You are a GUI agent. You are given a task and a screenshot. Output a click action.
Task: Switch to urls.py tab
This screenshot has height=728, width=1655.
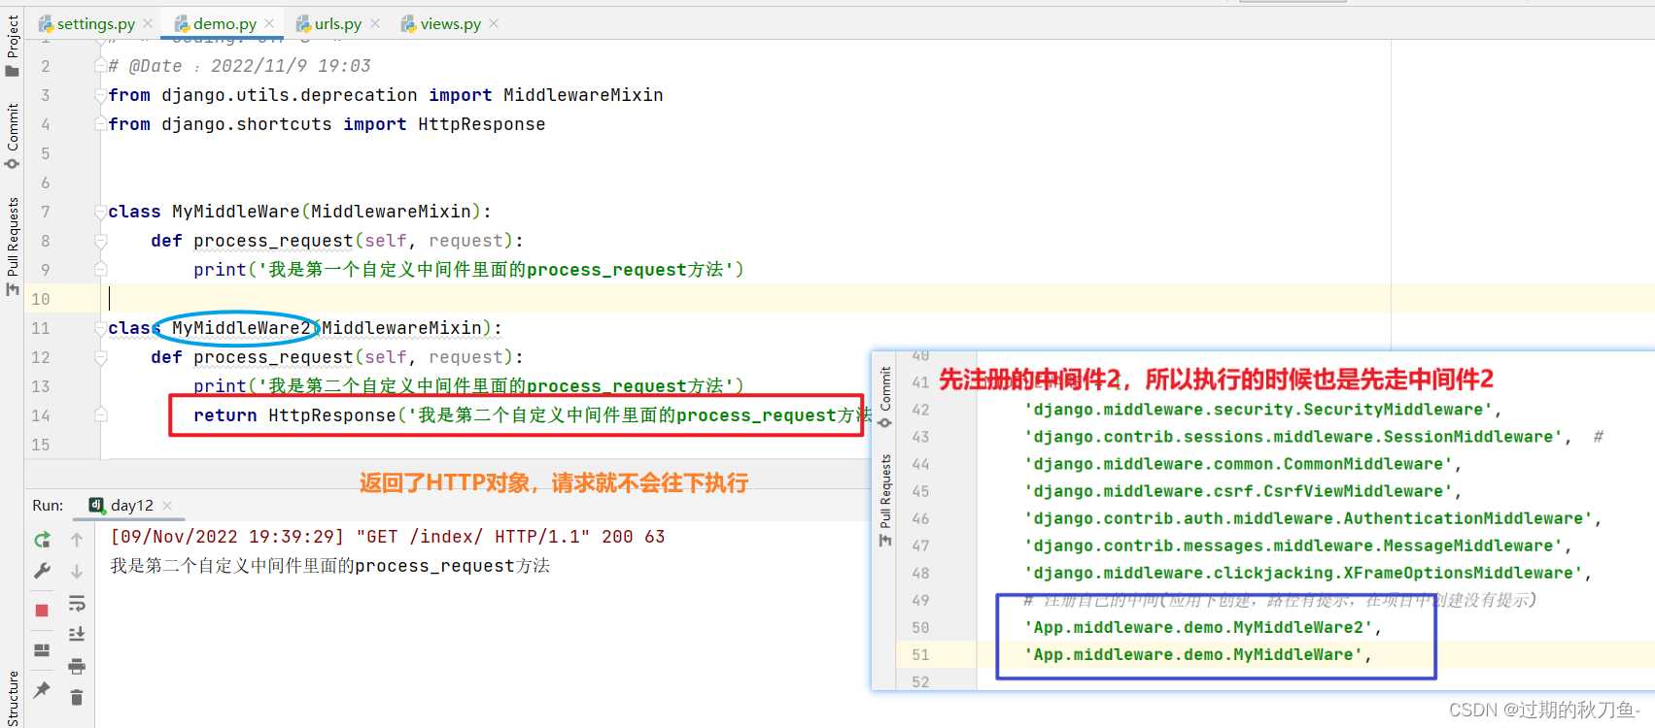tap(337, 23)
